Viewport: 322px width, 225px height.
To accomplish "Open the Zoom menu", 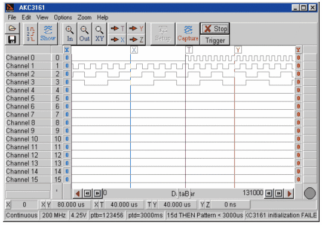I will [84, 17].
